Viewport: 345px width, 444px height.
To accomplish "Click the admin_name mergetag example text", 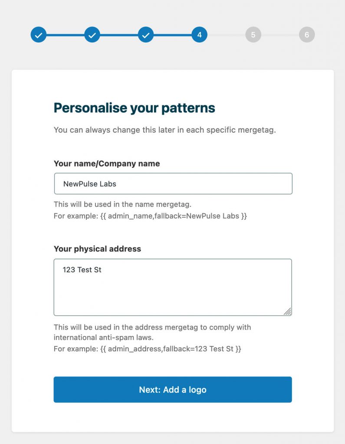I will point(151,215).
